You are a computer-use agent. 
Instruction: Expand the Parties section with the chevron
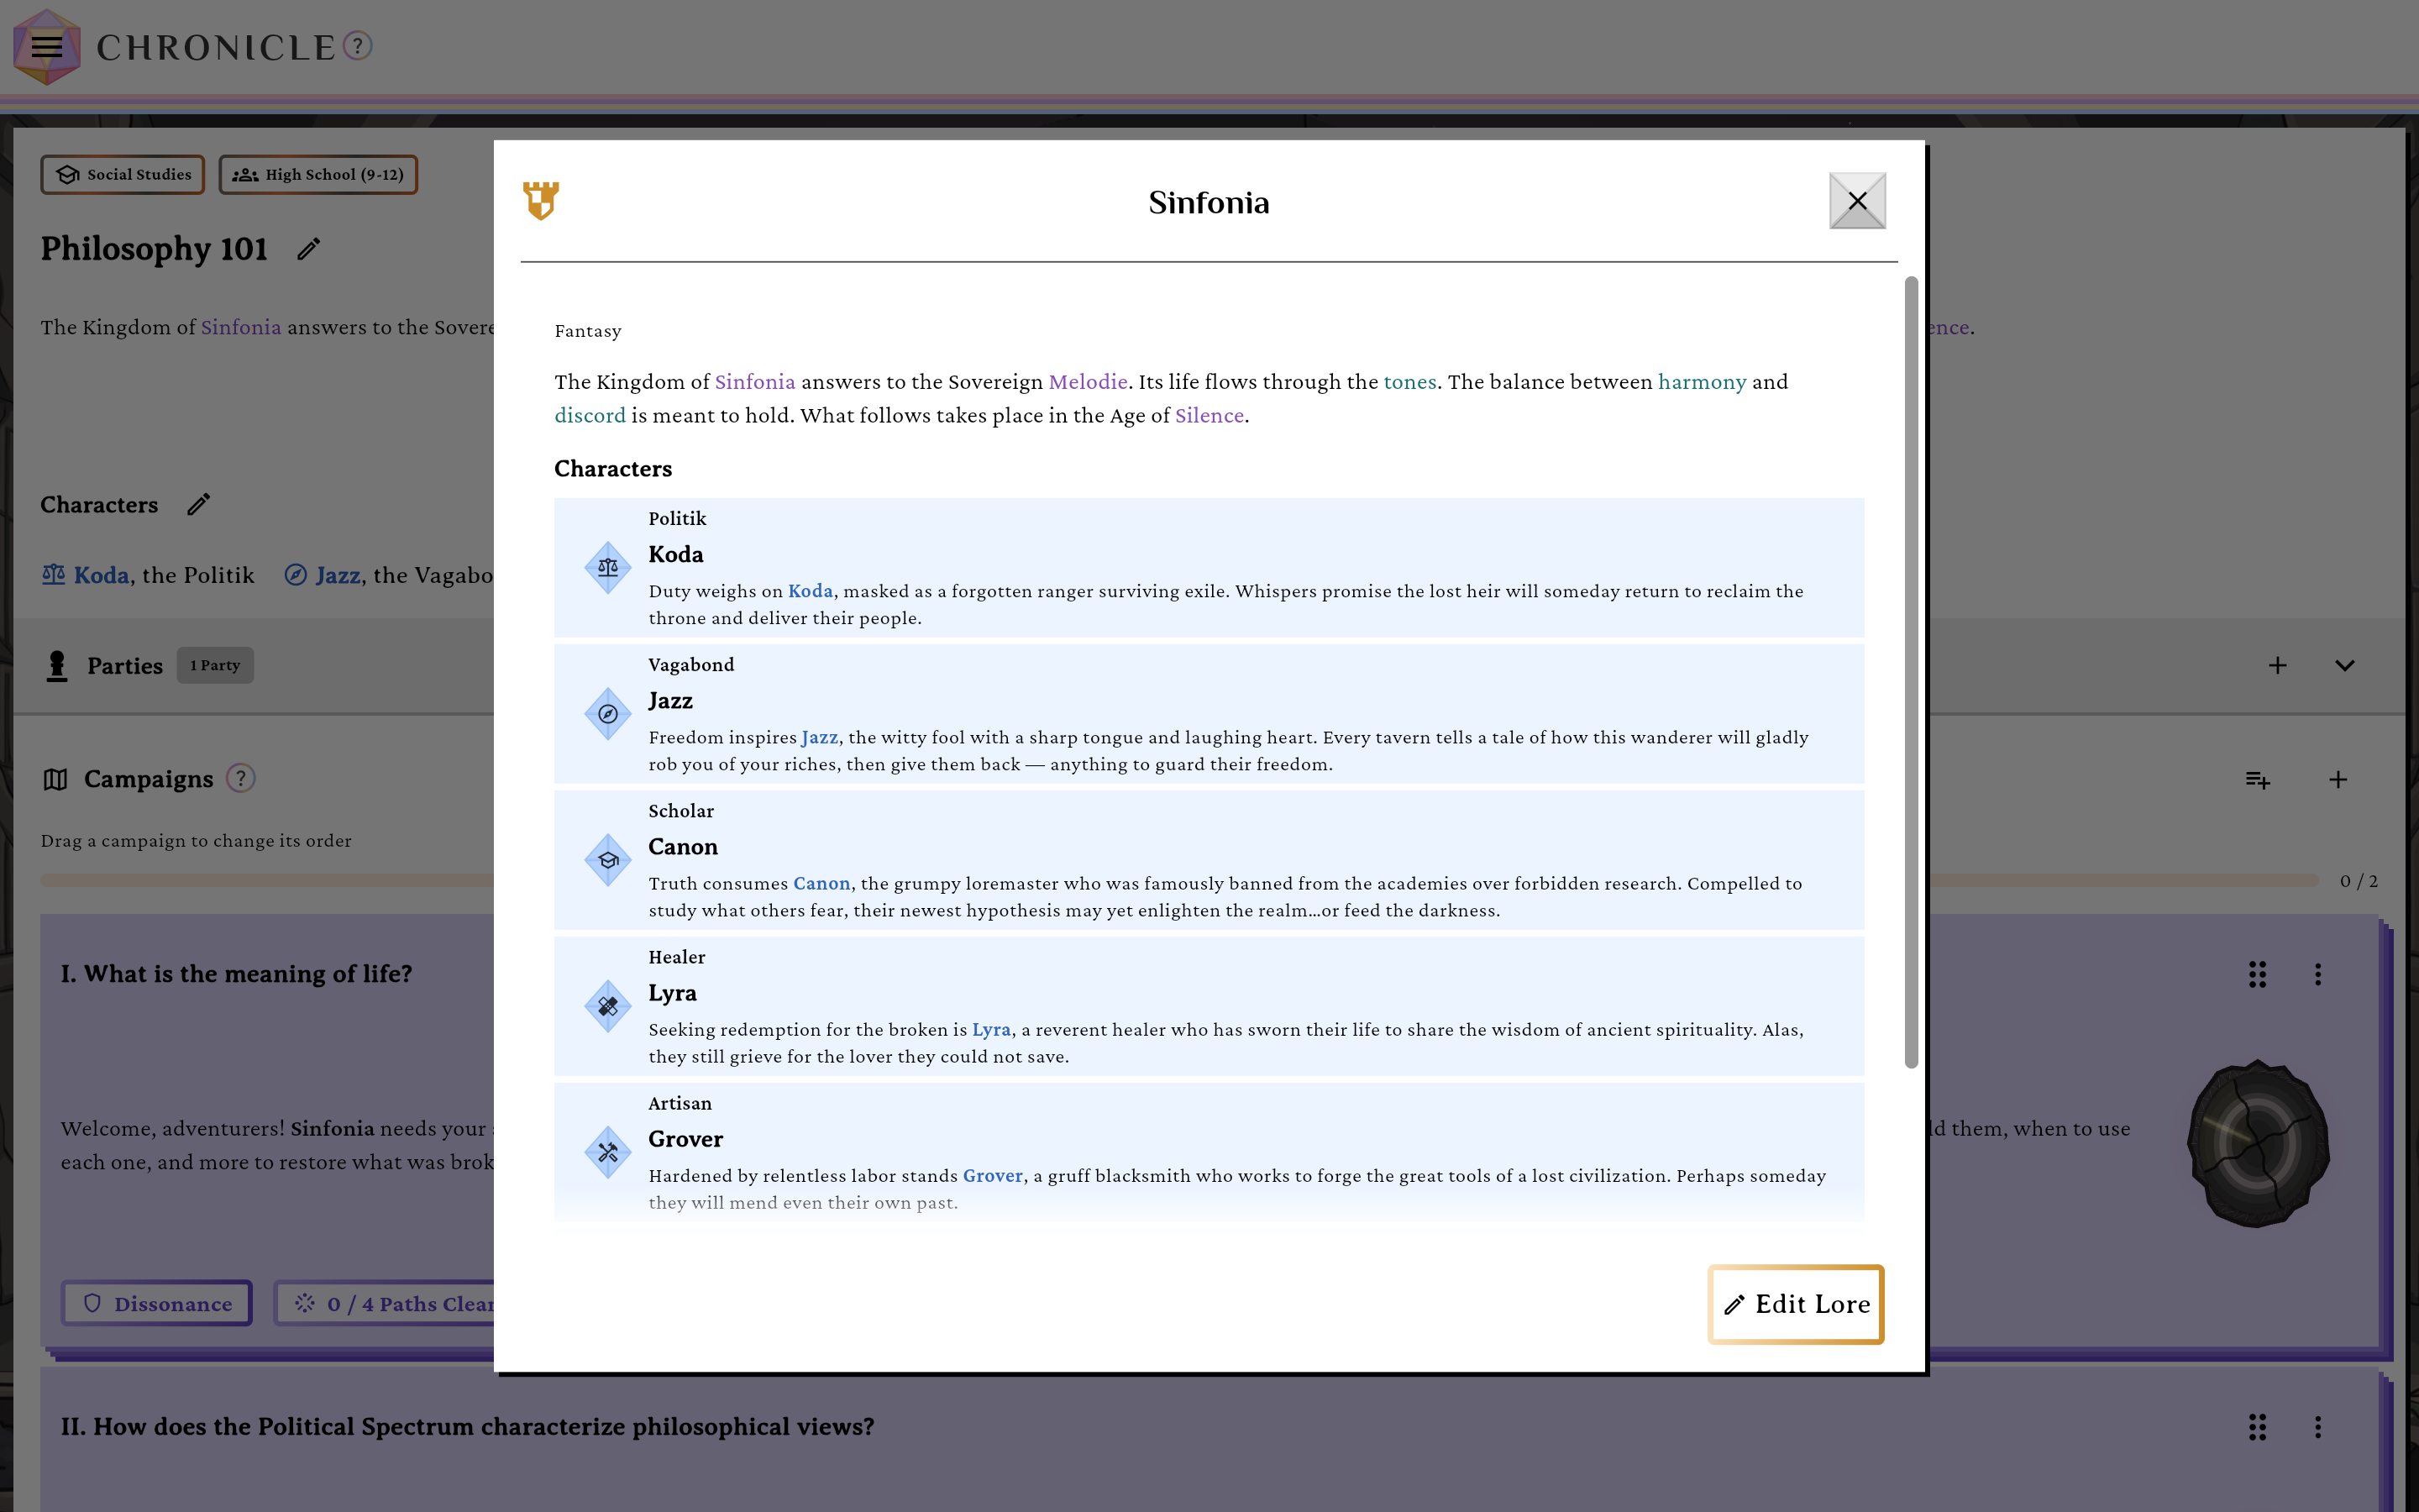(2344, 666)
